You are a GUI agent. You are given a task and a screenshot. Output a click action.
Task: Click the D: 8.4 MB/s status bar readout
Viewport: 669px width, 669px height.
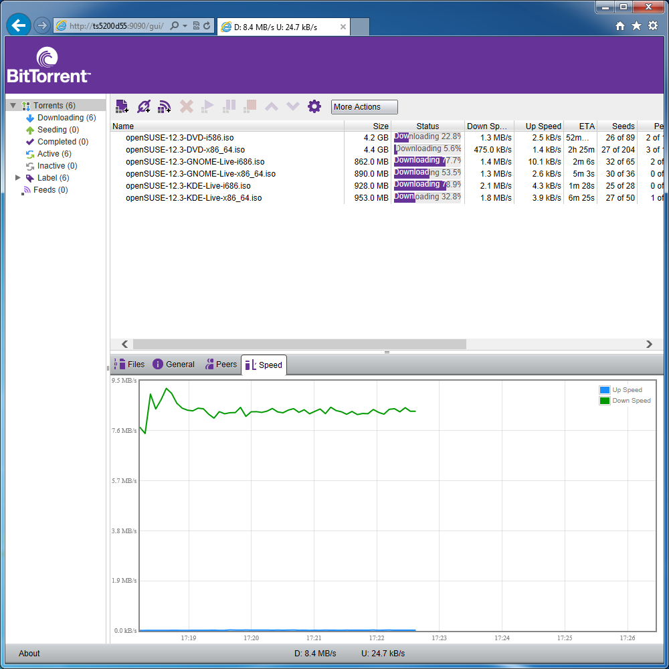tap(315, 653)
